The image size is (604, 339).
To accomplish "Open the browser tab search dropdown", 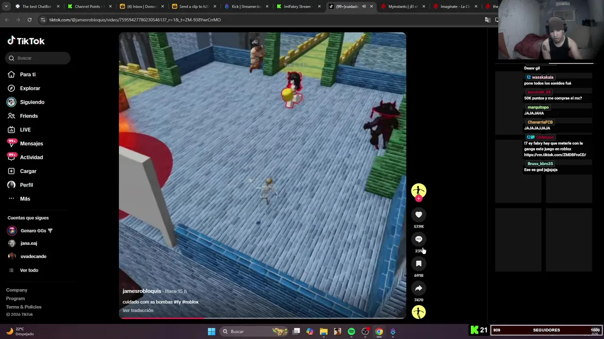I will click(x=6, y=7).
